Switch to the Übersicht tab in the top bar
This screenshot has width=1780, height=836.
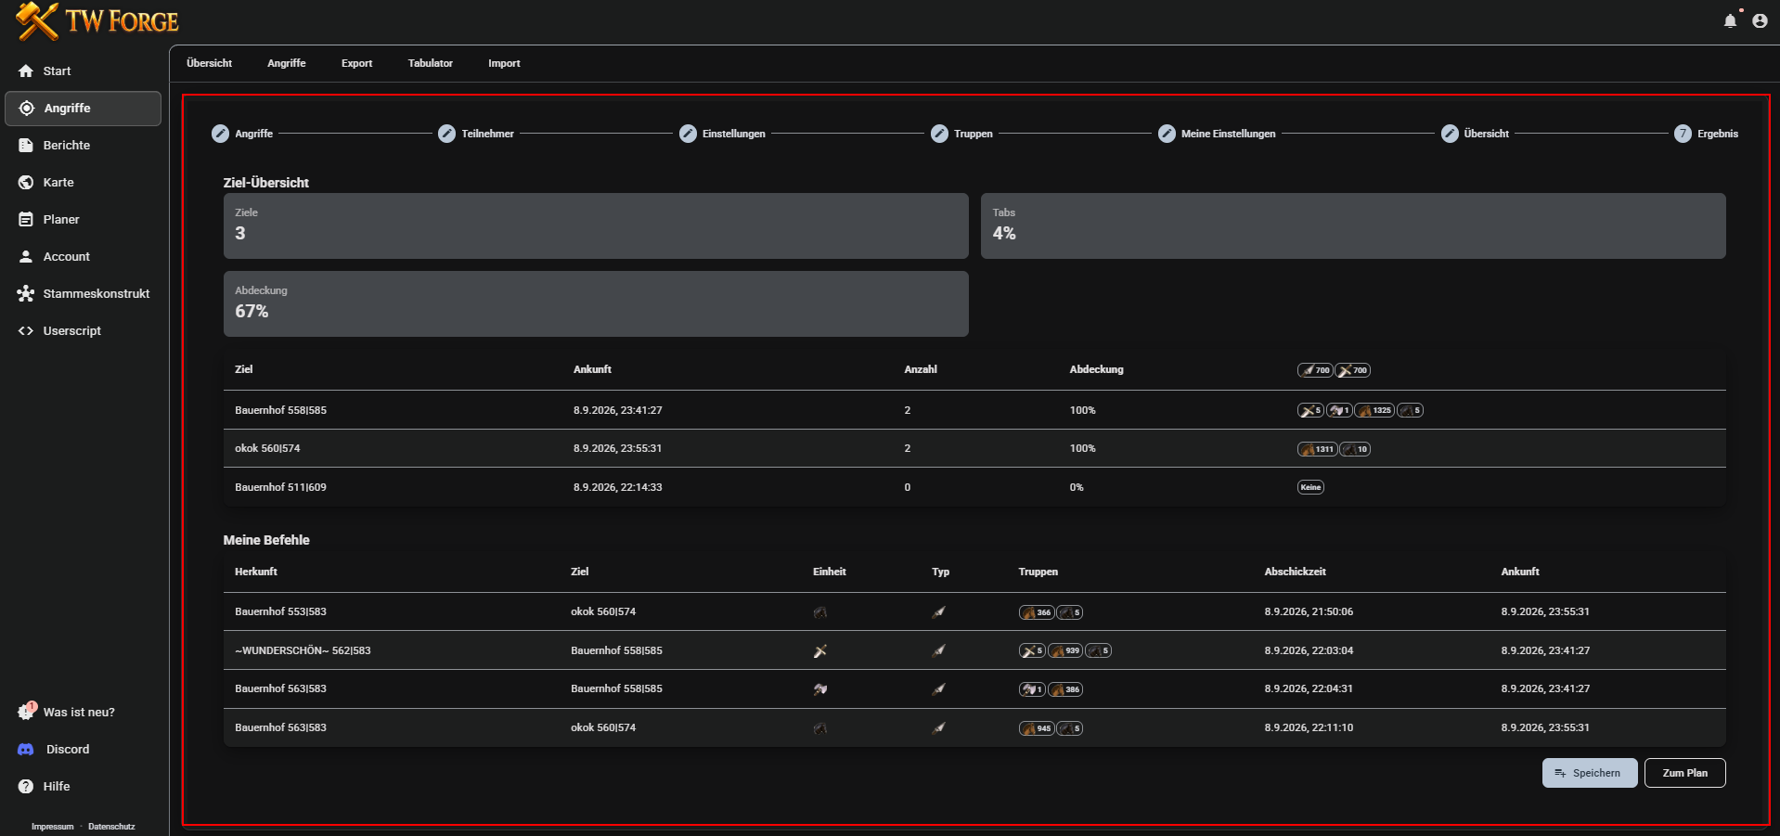pyautogui.click(x=209, y=63)
